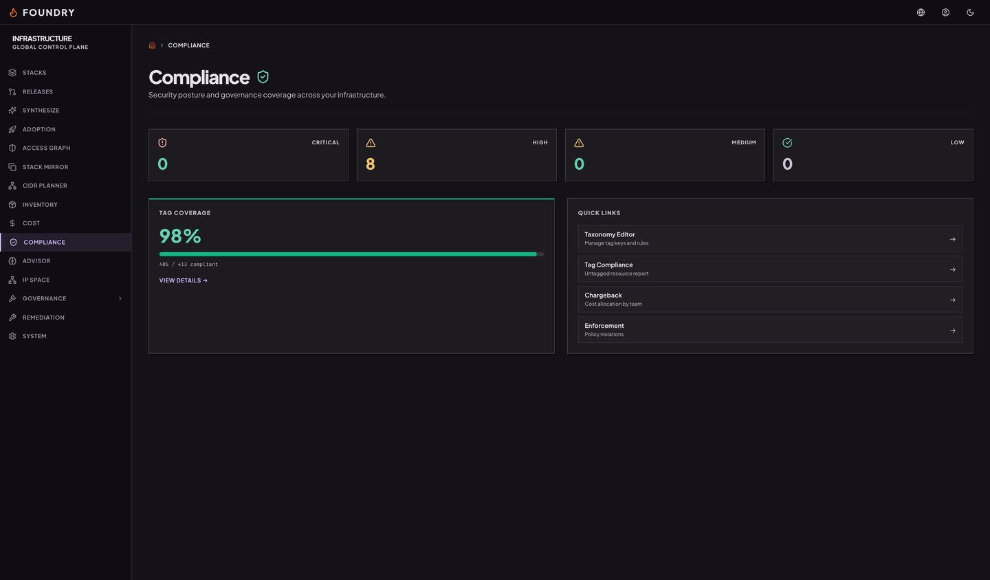Click the Inventory box icon in sidebar
This screenshot has width=990, height=580.
point(12,205)
